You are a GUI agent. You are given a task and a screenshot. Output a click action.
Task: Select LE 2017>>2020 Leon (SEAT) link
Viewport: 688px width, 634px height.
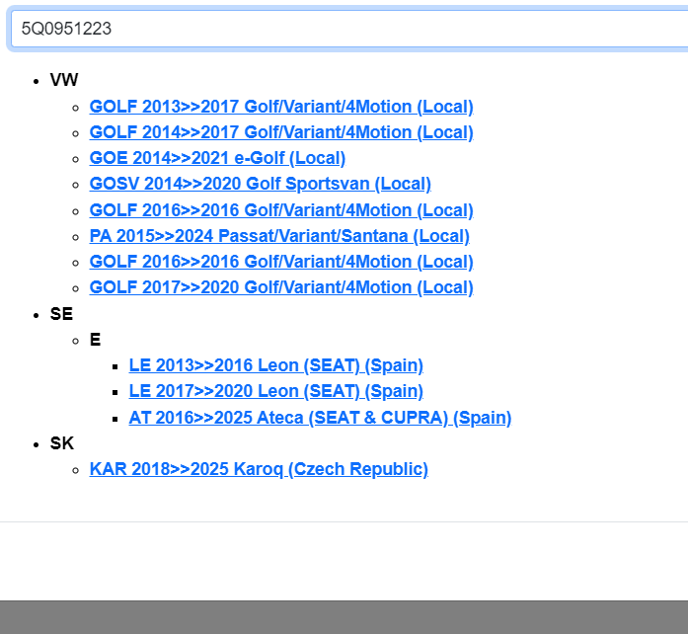275,391
